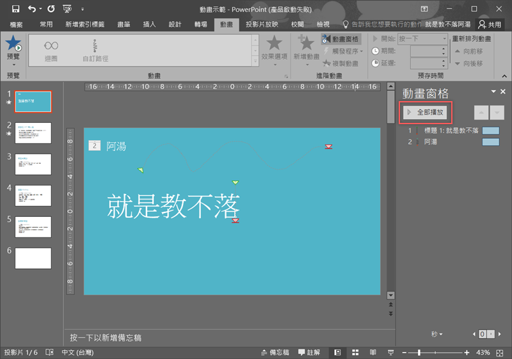The height and width of the screenshot is (359, 512).
Task: Open animation pane options dropdown arrow
Action: point(493,92)
